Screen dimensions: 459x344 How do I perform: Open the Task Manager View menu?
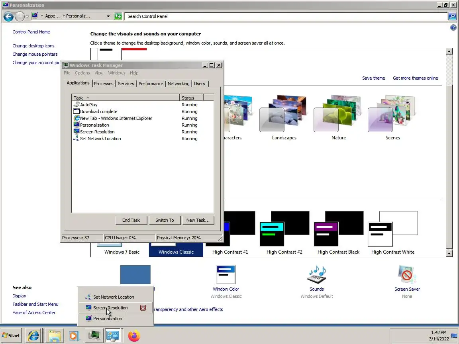[x=99, y=73]
